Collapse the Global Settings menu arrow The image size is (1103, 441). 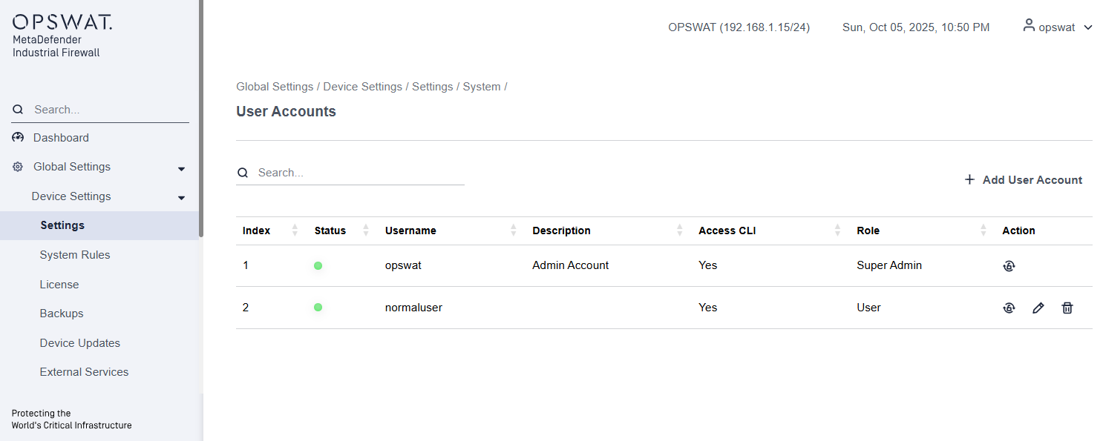[x=181, y=169]
